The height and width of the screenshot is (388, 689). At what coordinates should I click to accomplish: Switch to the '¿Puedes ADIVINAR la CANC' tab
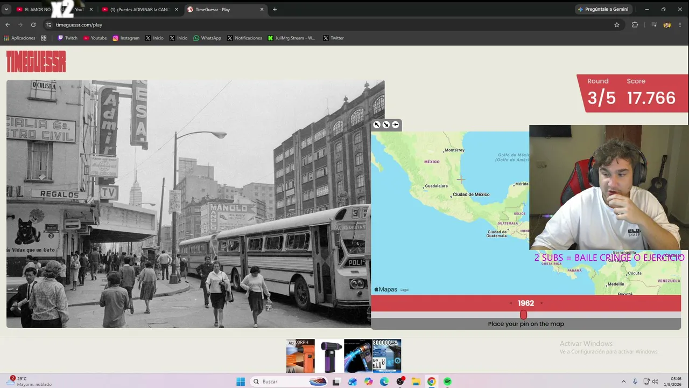tap(139, 10)
